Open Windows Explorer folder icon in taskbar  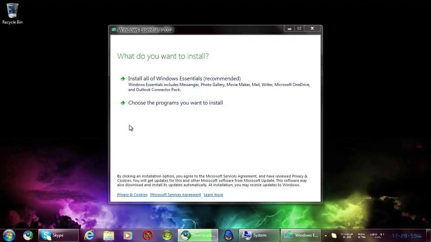pyautogui.click(x=108, y=235)
